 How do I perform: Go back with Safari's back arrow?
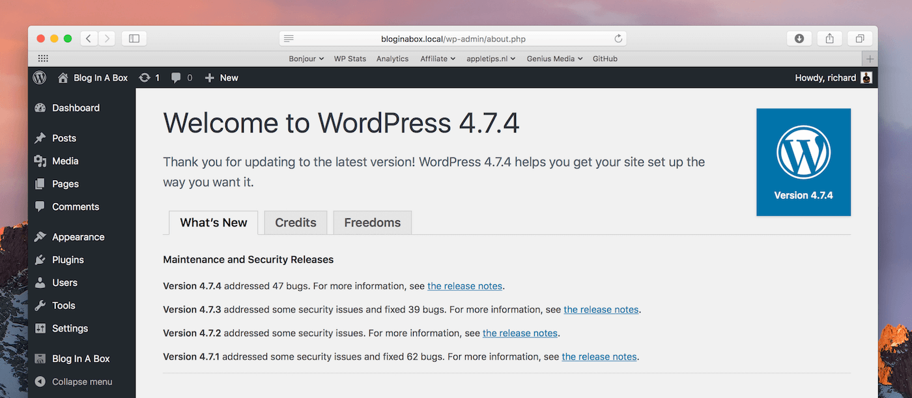[89, 38]
